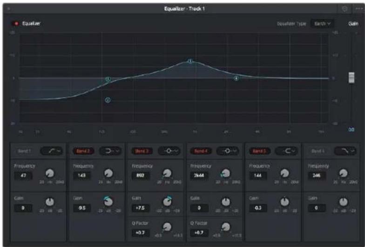Disable Band 5

click(x=260, y=151)
